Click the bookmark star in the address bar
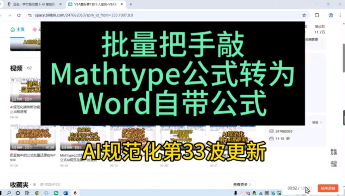This screenshot has width=345, height=196. click(304, 15)
